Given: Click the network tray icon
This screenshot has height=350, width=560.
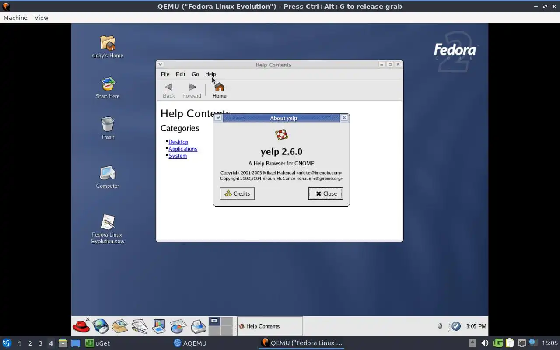Looking at the screenshot, I should tap(521, 343).
